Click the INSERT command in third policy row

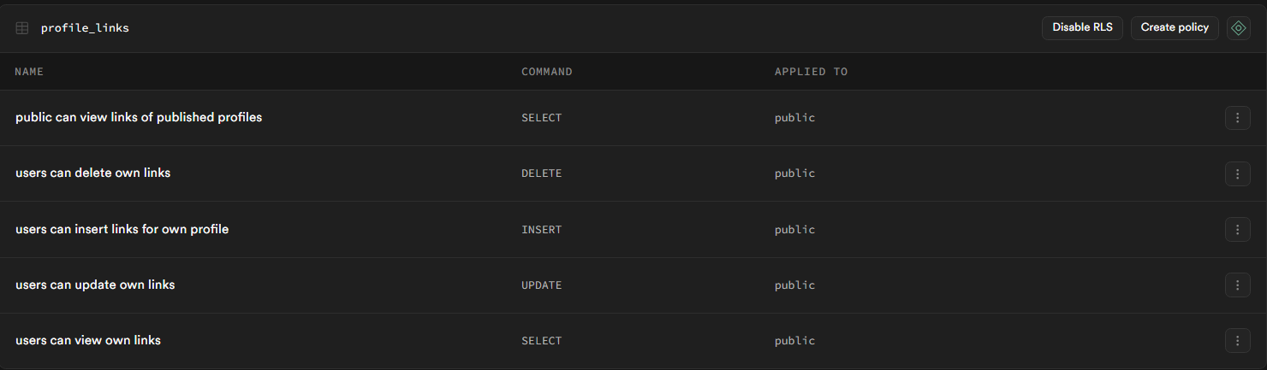coord(542,230)
